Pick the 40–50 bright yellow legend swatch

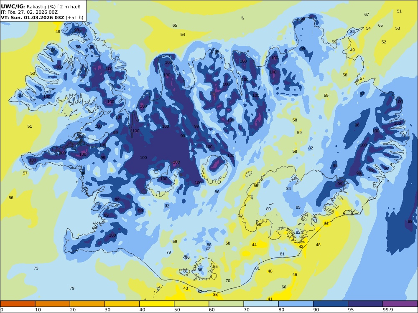157,304
